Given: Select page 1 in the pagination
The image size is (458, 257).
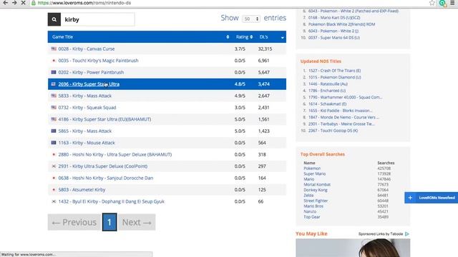Looking at the screenshot, I should pyautogui.click(x=109, y=222).
